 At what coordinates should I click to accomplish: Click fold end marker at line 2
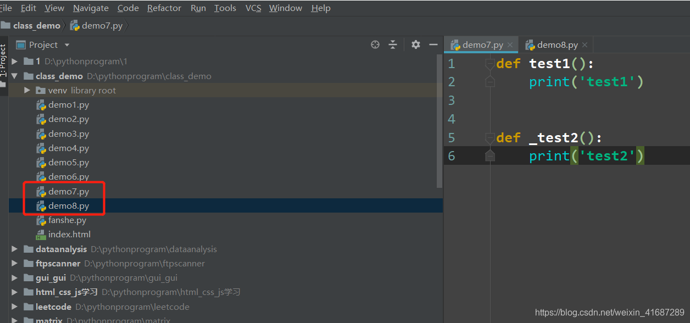click(490, 82)
